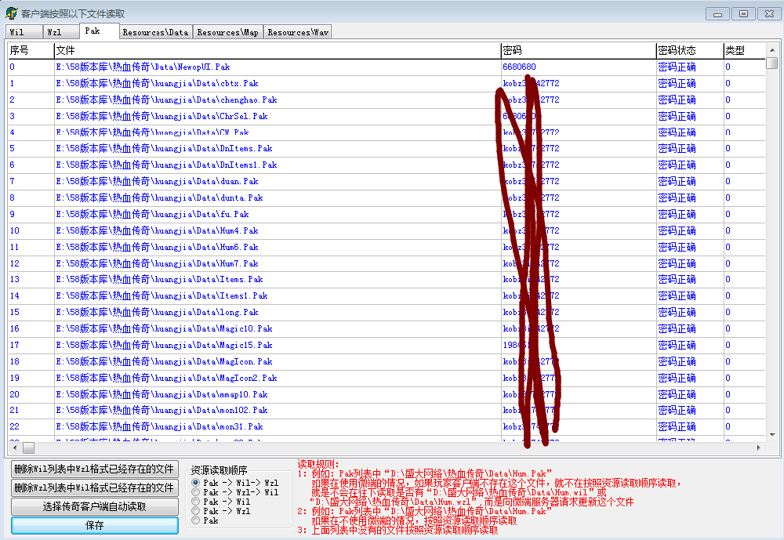Choose the Pak -> Wil radio option
The image size is (784, 540).
(196, 502)
